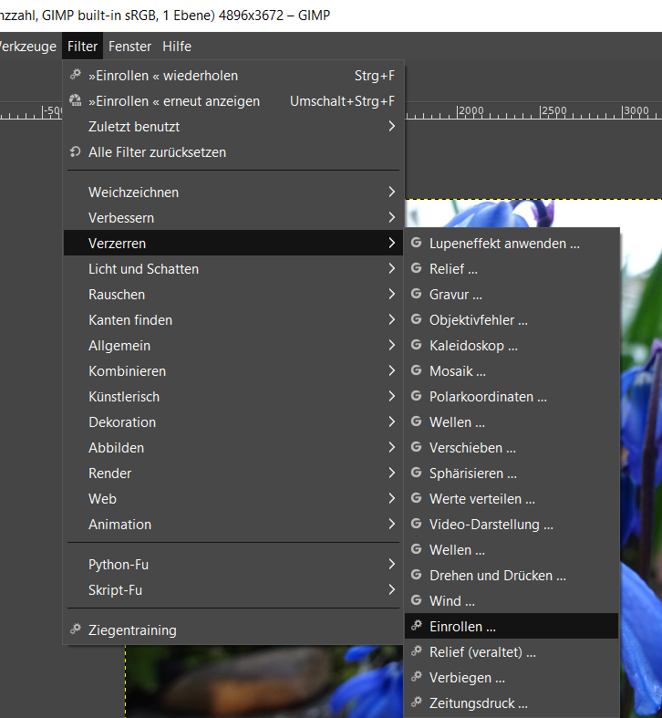Click the G icon next to Kaleidoskop
This screenshot has width=662, height=718.
417,346
